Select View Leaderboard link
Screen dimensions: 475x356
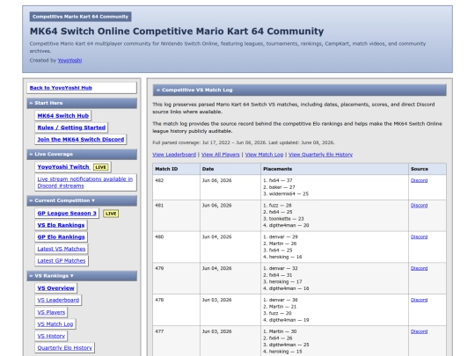point(174,155)
